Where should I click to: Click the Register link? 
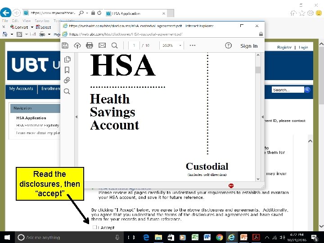284,47
